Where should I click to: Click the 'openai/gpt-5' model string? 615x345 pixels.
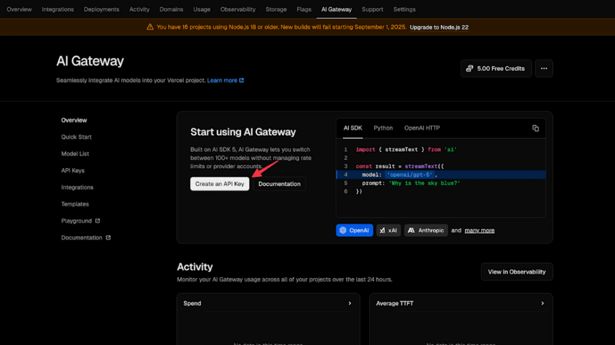410,175
